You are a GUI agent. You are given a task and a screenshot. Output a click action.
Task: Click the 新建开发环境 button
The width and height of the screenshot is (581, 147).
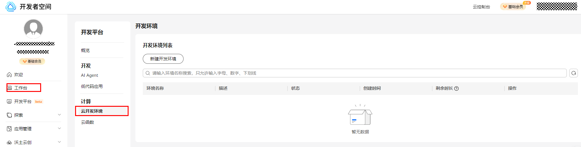coord(163,59)
